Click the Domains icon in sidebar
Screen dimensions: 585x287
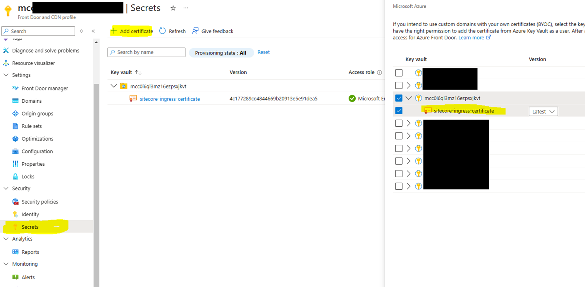[15, 101]
